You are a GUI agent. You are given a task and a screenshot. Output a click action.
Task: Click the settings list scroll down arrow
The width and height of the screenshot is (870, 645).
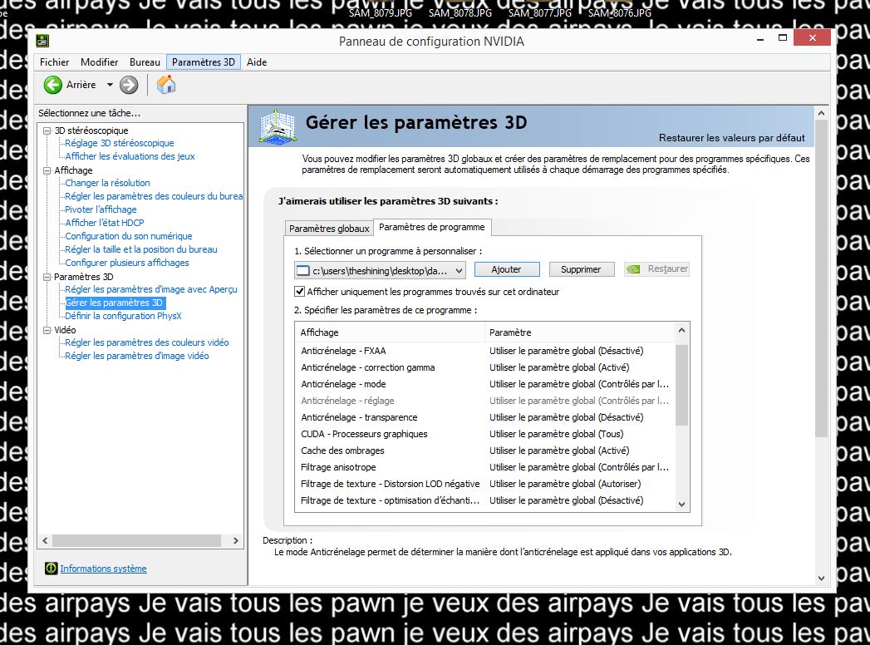coord(682,505)
